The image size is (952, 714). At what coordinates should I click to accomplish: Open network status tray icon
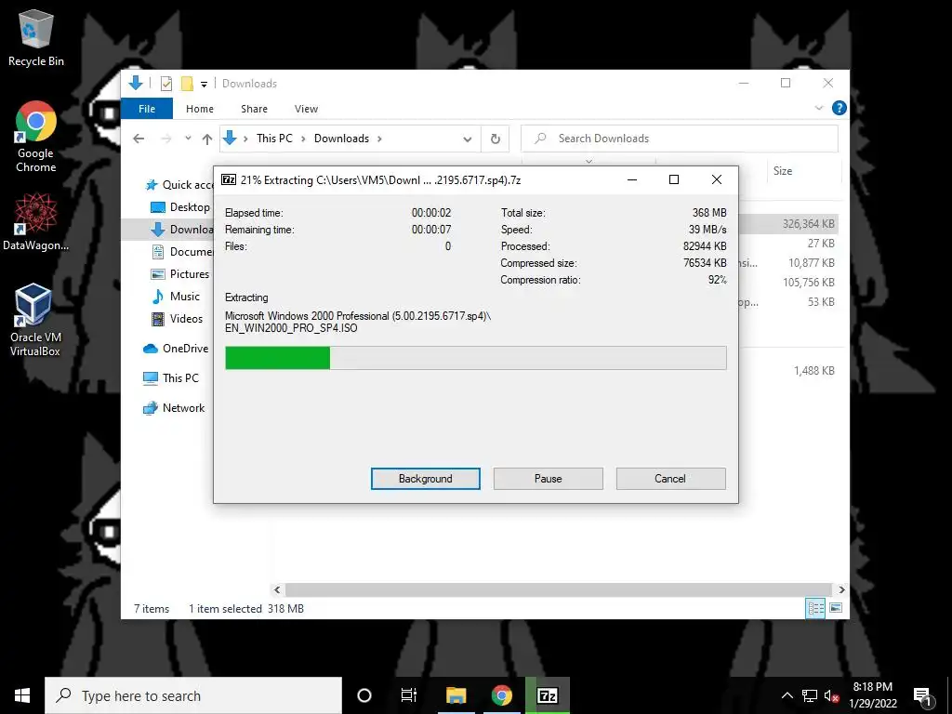pyautogui.click(x=810, y=695)
